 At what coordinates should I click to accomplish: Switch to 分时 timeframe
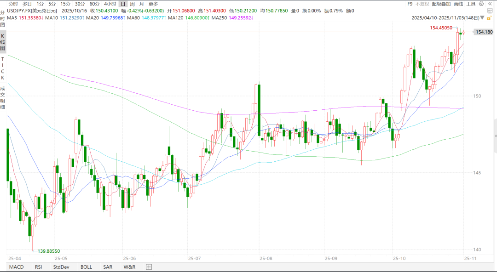13,4
